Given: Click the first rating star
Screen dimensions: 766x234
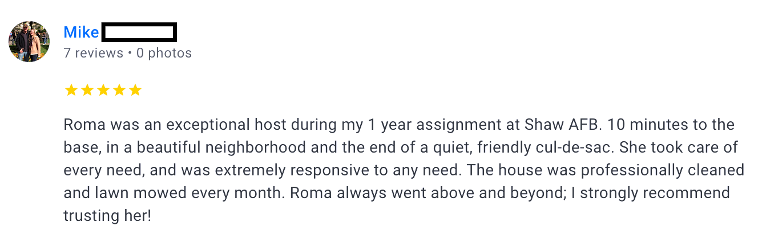Looking at the screenshot, I should [x=71, y=90].
